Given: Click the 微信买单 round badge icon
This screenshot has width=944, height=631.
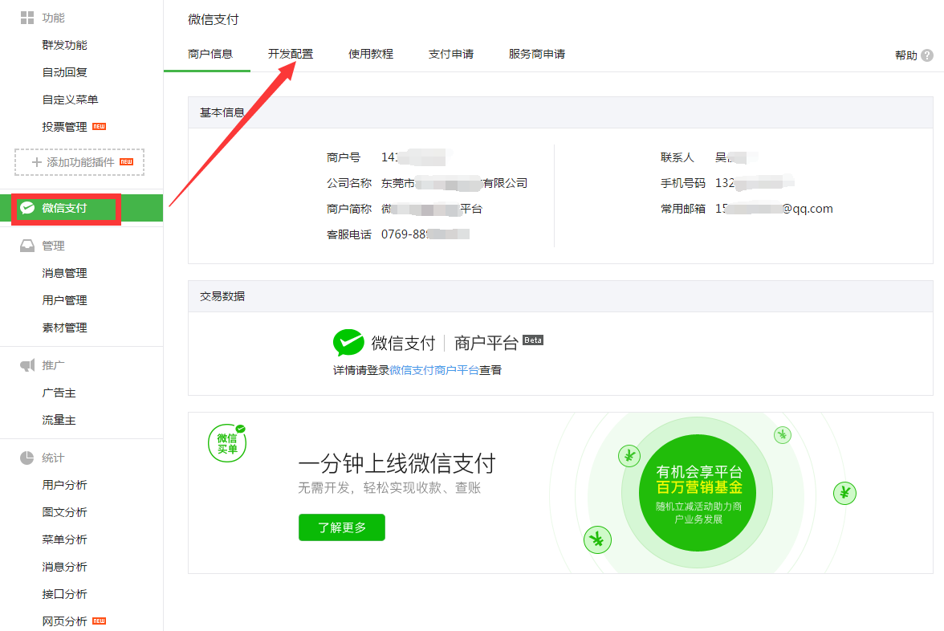Looking at the screenshot, I should 227,443.
